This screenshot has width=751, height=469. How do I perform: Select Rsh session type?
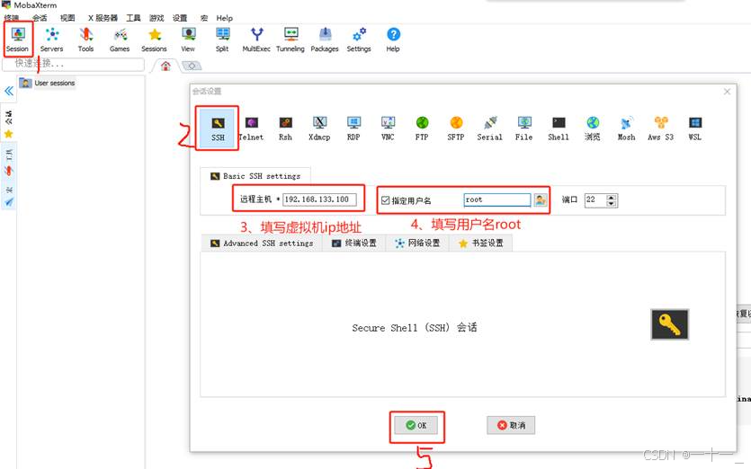pyautogui.click(x=285, y=128)
